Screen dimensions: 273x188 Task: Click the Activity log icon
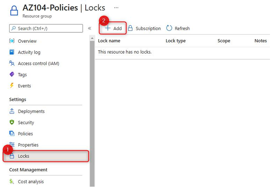pos(12,52)
